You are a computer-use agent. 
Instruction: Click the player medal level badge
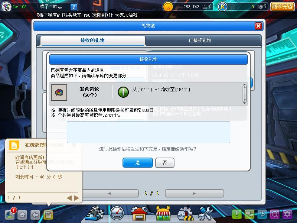pos(6,7)
